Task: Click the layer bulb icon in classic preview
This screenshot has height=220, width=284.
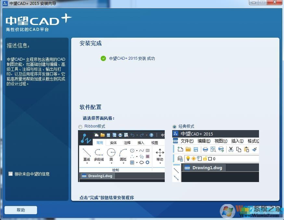Action: [188, 158]
